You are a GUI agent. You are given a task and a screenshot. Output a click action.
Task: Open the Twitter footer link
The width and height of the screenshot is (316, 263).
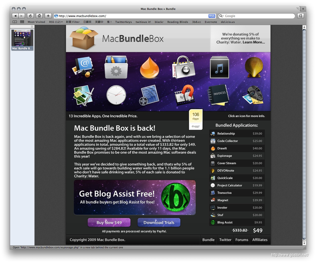225,240
